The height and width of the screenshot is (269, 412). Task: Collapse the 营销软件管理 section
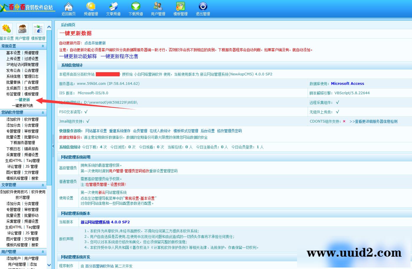(43, 113)
